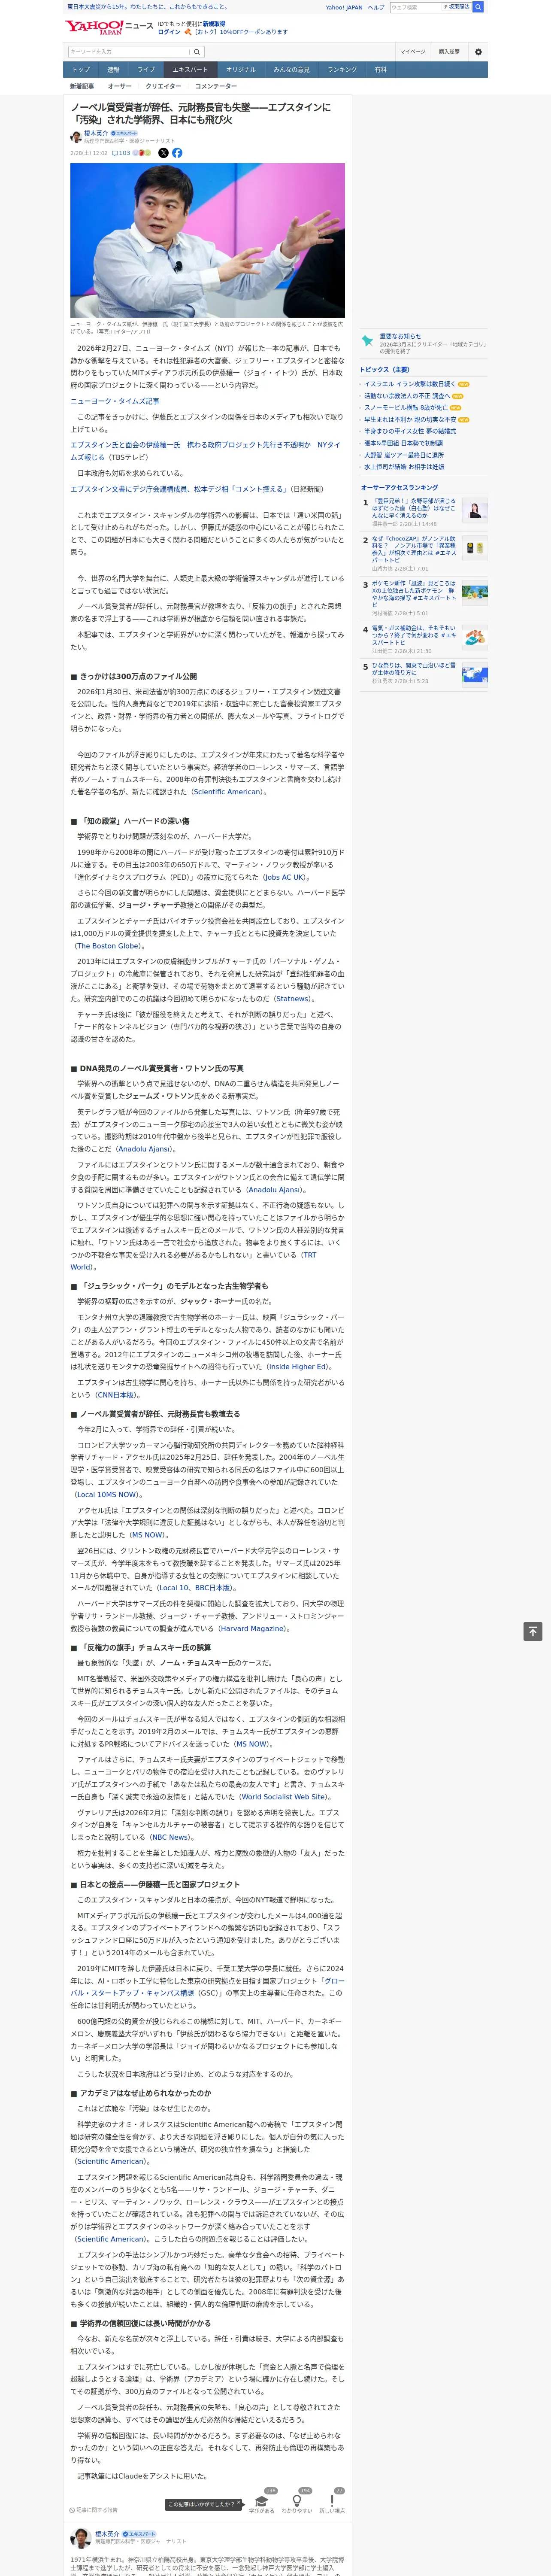551x2576 pixels.
Task: Open The Boston Globe source link
Action: pos(108,946)
